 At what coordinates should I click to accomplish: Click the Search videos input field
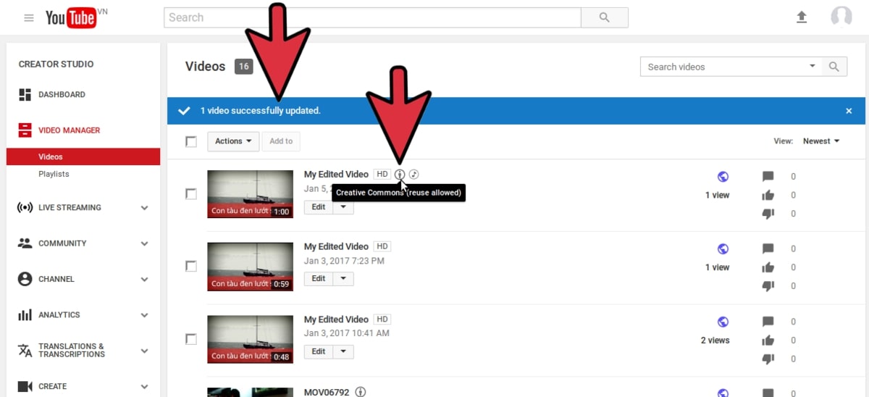pyautogui.click(x=723, y=67)
